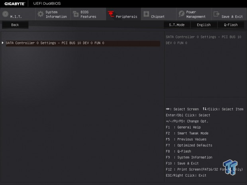Screen dimensions: 247x185
Task: Select the Peripherals tab label
Action: [127, 17]
